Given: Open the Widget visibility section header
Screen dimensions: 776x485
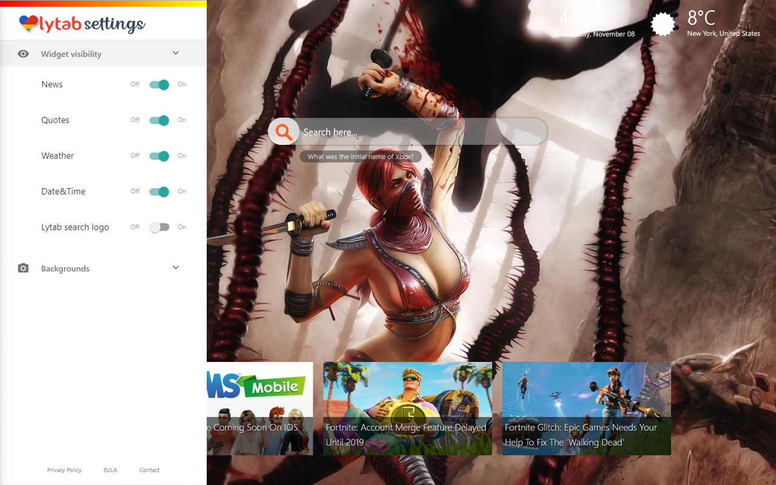Looking at the screenshot, I should click(x=71, y=54).
